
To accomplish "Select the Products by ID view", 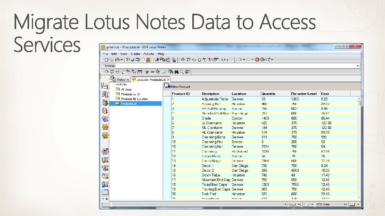I will 131,94.
